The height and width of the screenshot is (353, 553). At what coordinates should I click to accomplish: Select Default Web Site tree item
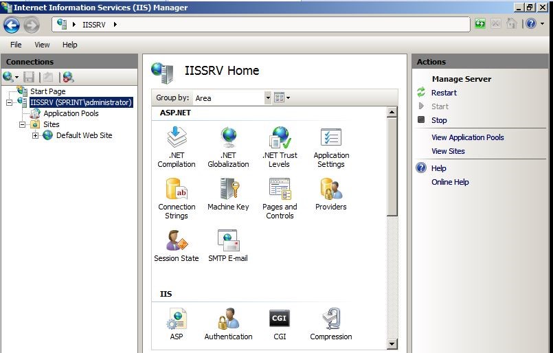84,135
